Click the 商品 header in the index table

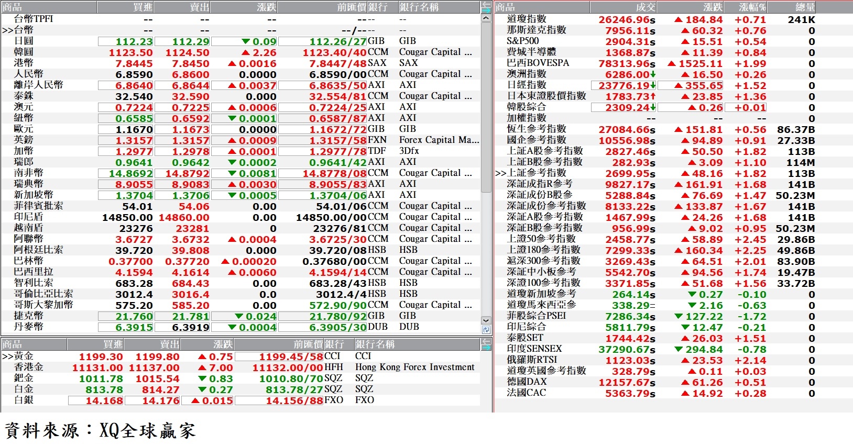[542, 7]
